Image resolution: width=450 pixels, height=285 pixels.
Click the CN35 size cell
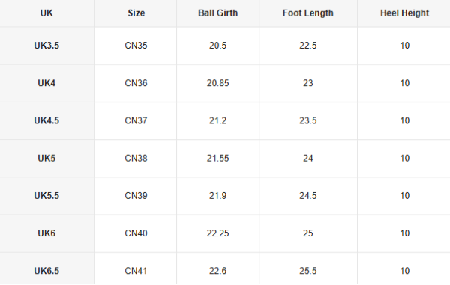pyautogui.click(x=136, y=46)
